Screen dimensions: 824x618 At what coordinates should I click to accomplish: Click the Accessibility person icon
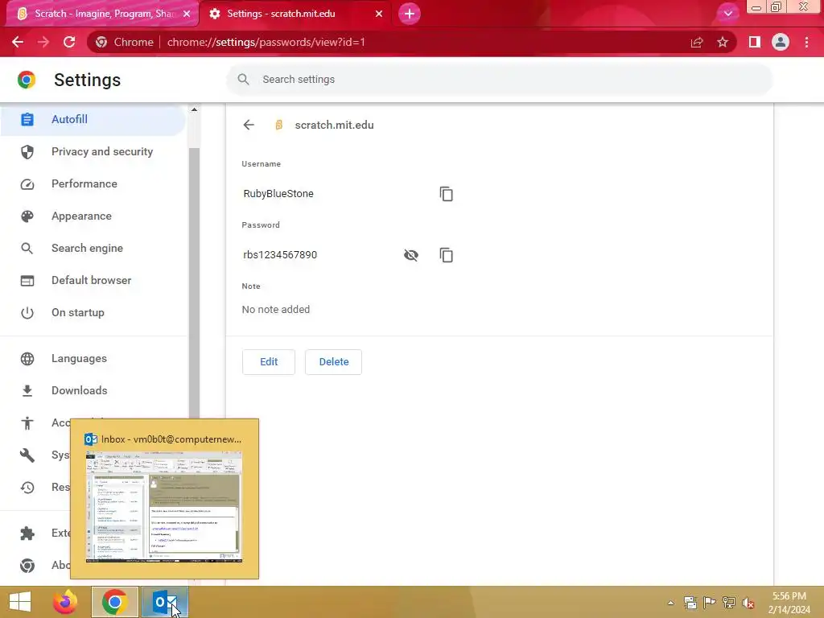tap(27, 423)
